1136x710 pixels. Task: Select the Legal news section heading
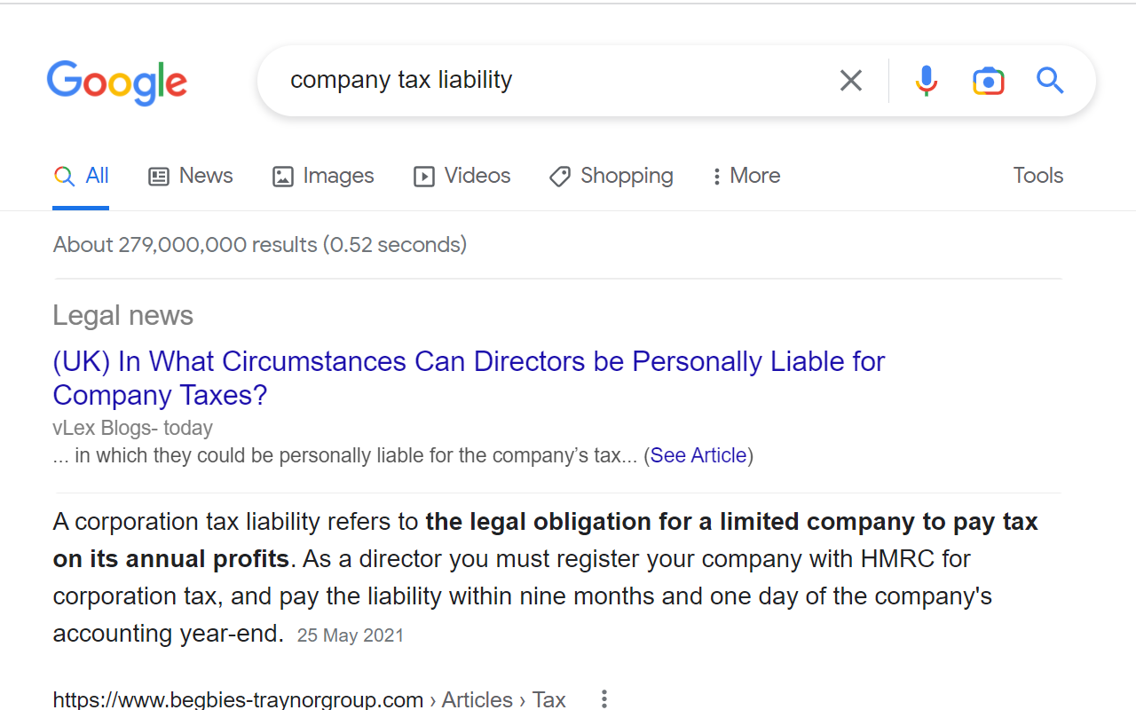click(122, 316)
